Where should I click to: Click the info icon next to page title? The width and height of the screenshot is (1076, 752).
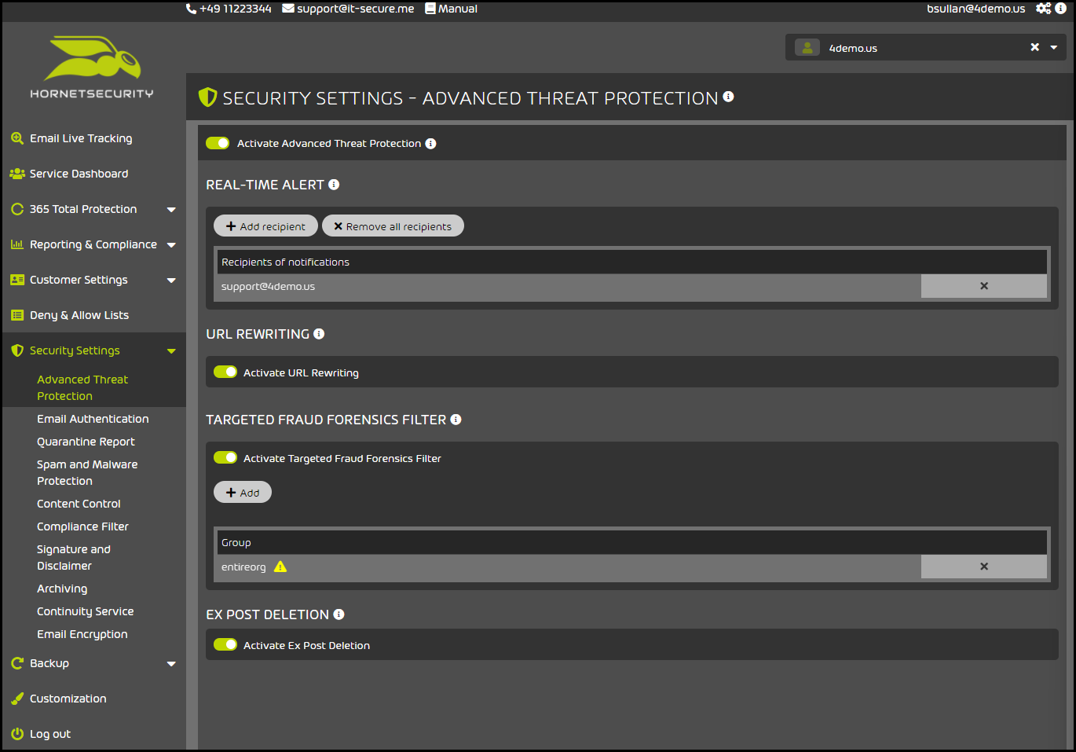click(x=728, y=97)
